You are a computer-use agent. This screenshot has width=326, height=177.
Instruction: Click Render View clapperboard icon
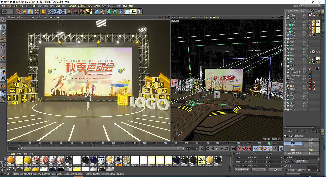tap(76, 12)
